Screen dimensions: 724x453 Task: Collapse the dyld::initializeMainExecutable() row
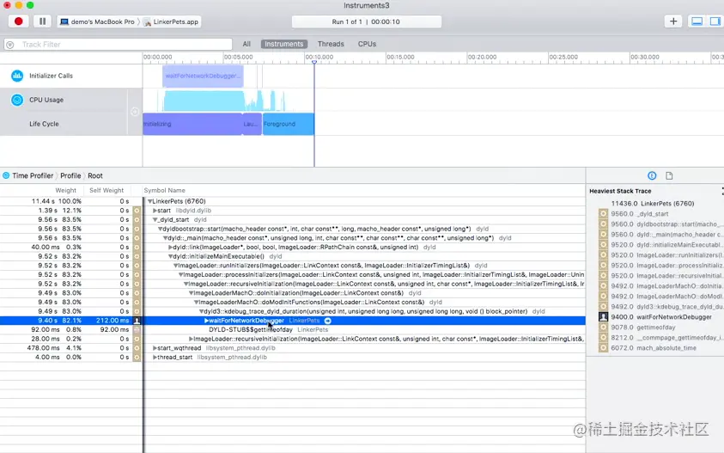170,256
